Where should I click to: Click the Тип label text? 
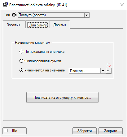click(x=7, y=15)
